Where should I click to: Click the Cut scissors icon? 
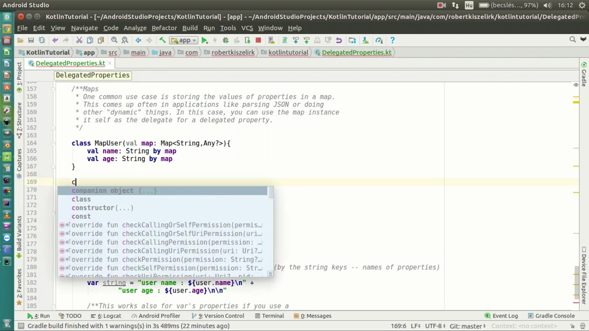click(79, 40)
